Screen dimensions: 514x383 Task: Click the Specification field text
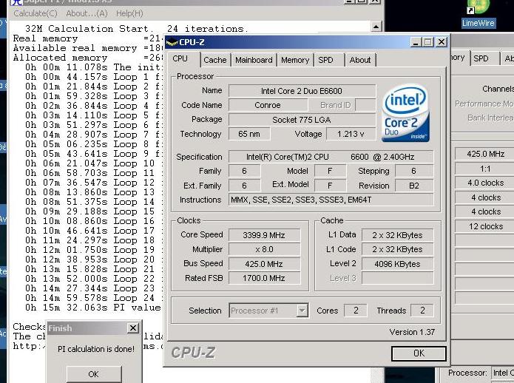[331, 157]
